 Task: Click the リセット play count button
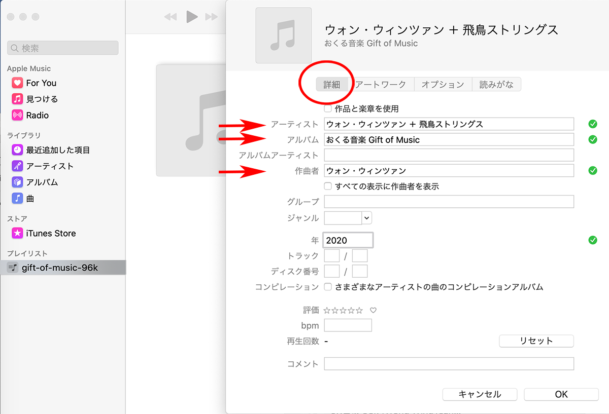pos(536,341)
